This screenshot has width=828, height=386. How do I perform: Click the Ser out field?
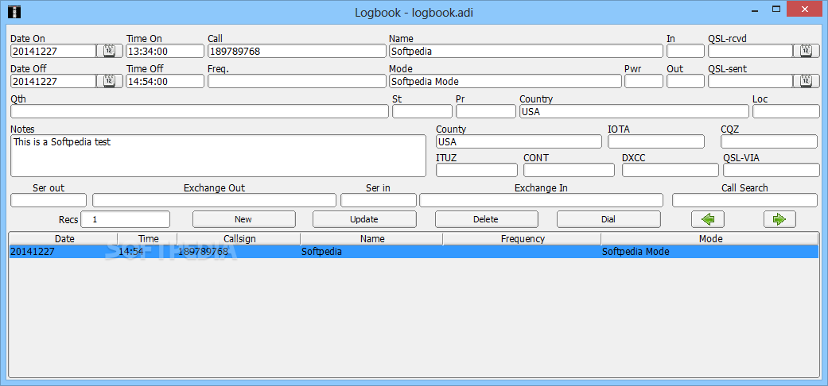(x=49, y=200)
